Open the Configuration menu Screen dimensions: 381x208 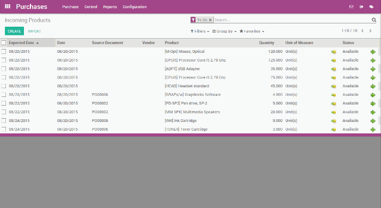tap(134, 7)
